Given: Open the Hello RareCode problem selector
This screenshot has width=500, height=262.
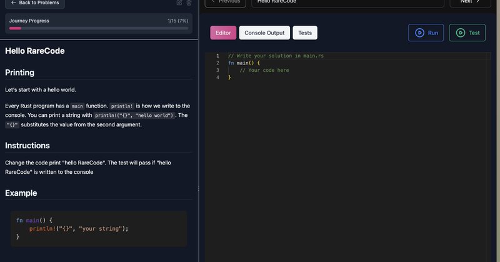Looking at the screenshot, I should (348, 3).
